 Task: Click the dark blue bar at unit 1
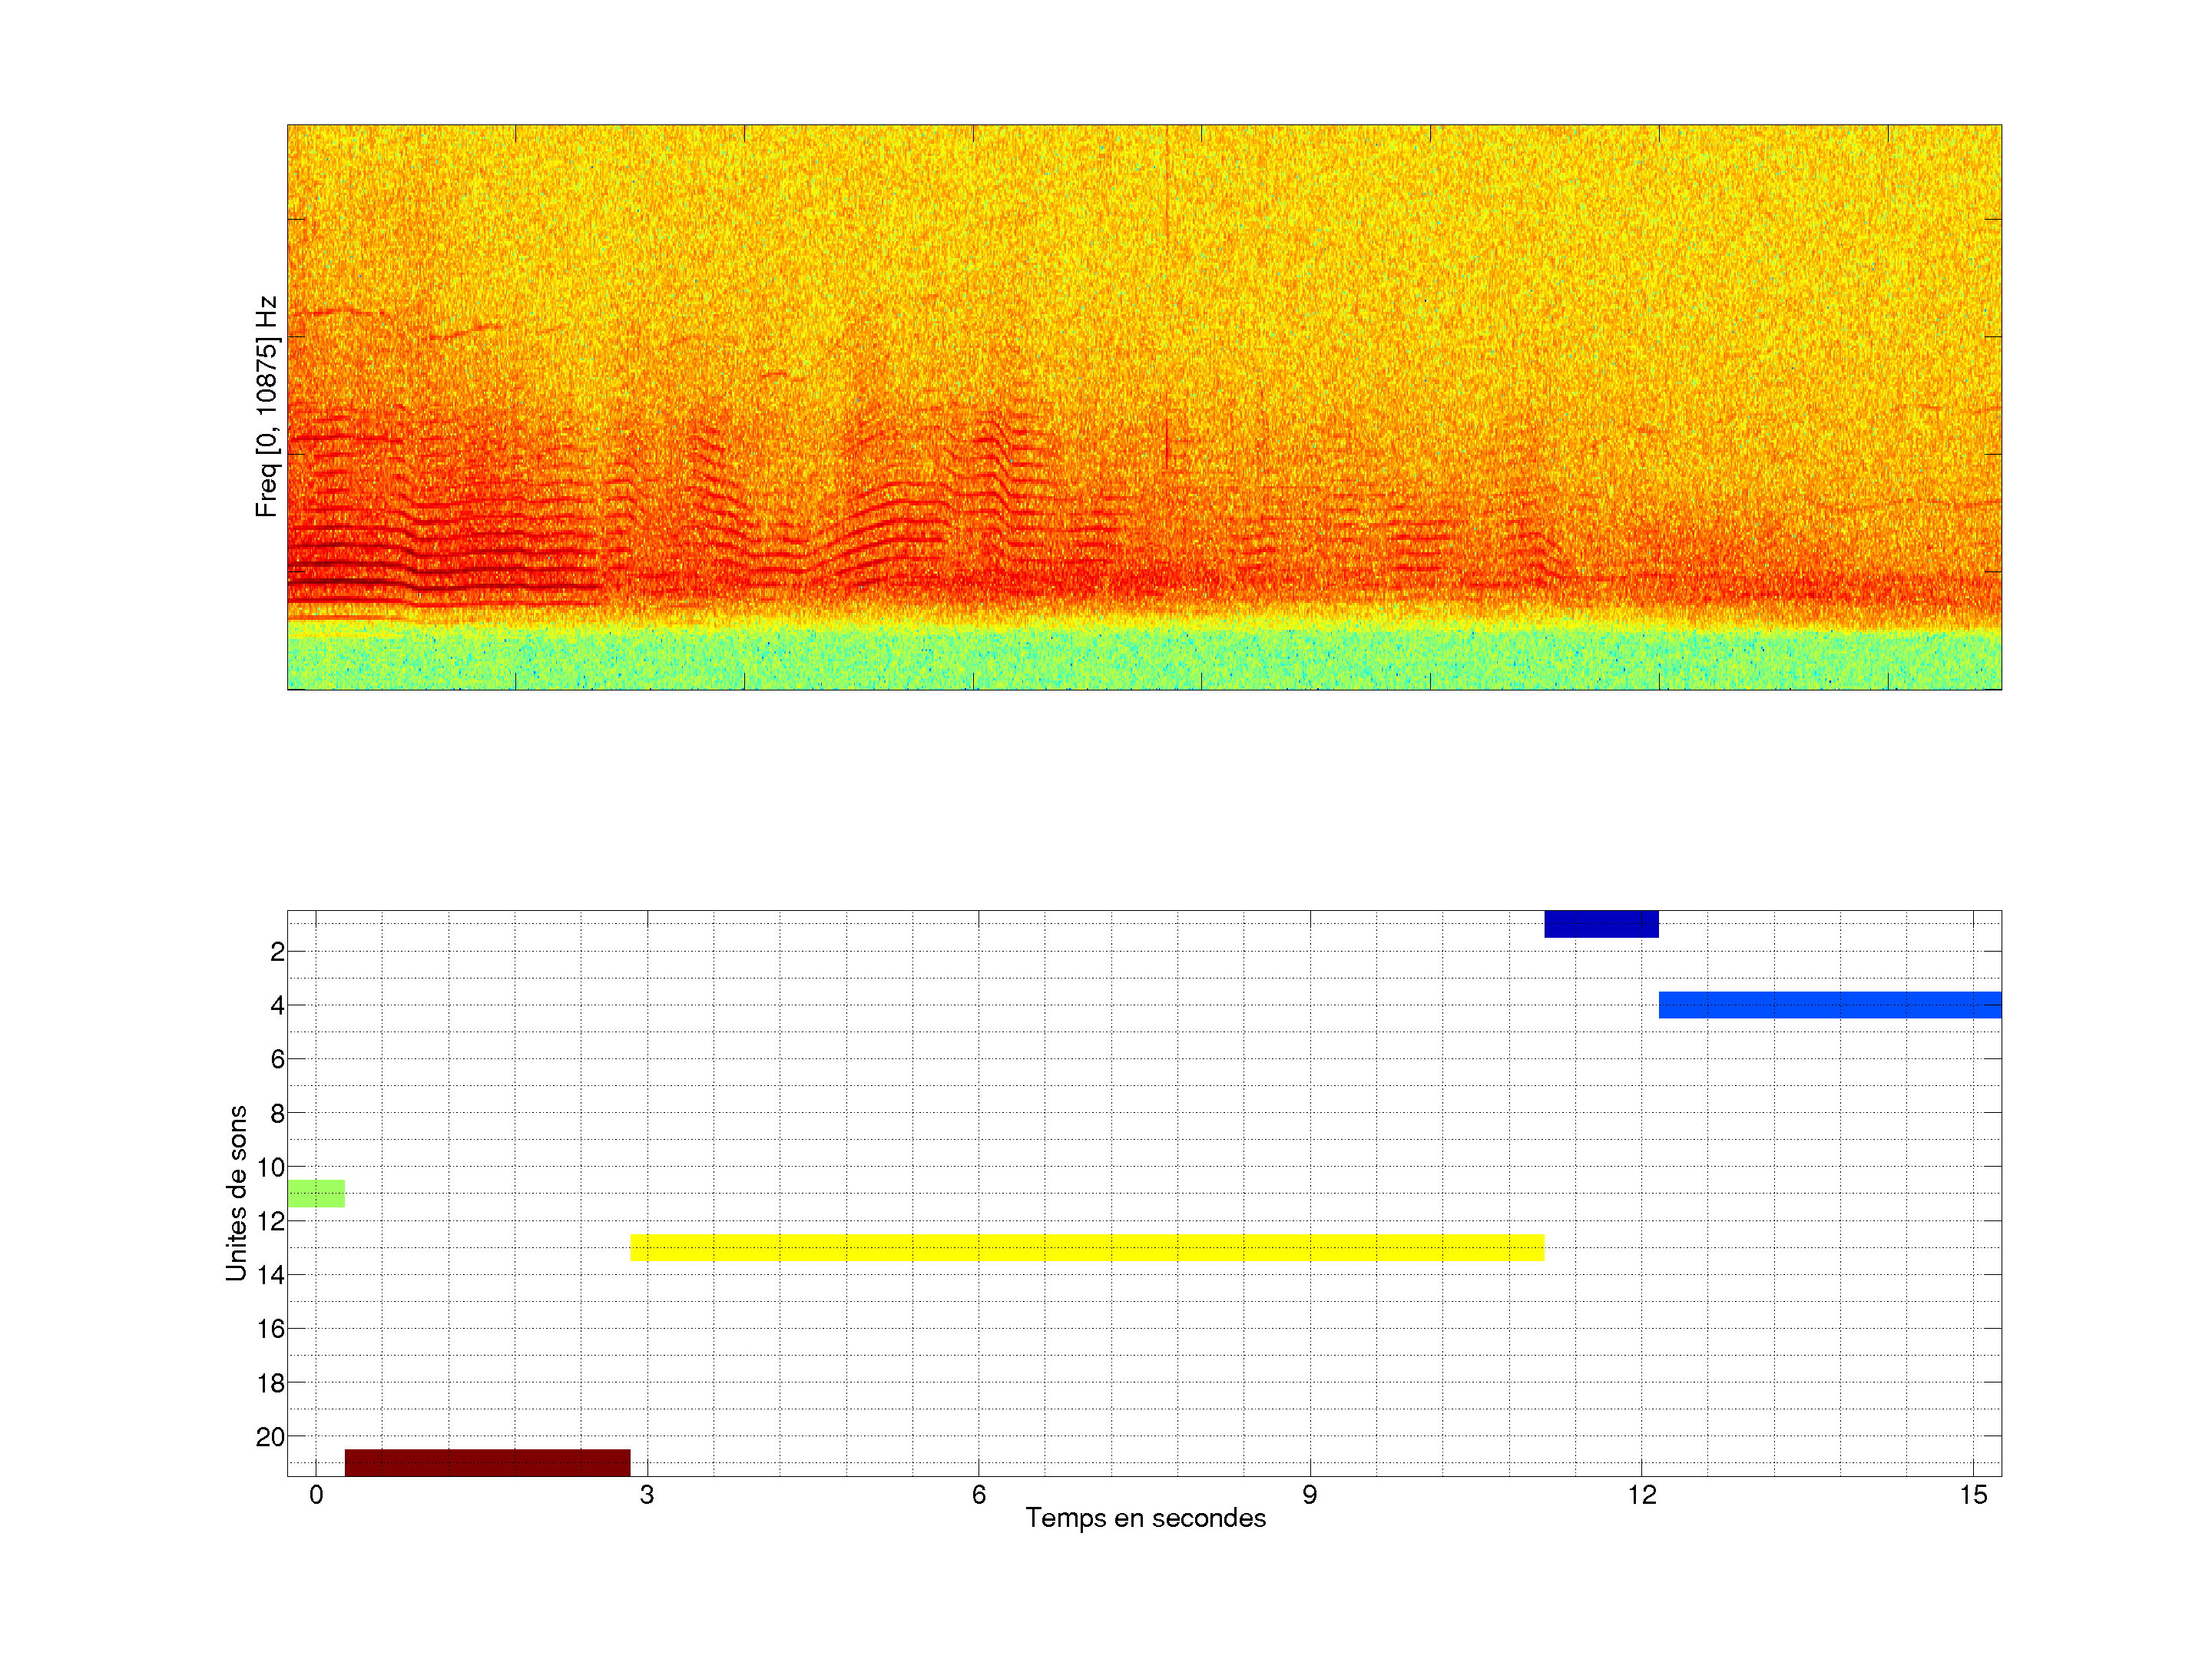pos(1601,923)
